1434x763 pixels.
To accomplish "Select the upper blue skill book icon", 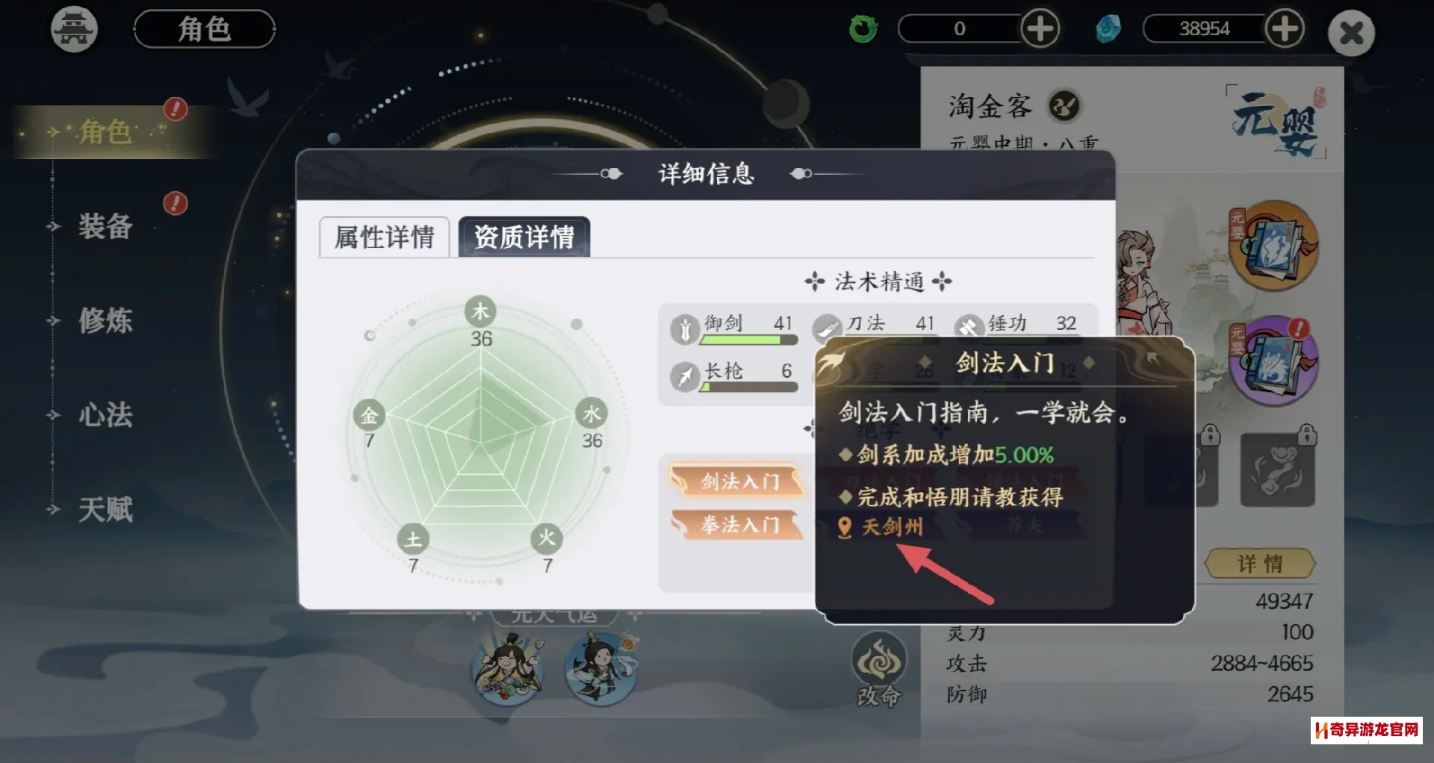I will coord(1274,246).
